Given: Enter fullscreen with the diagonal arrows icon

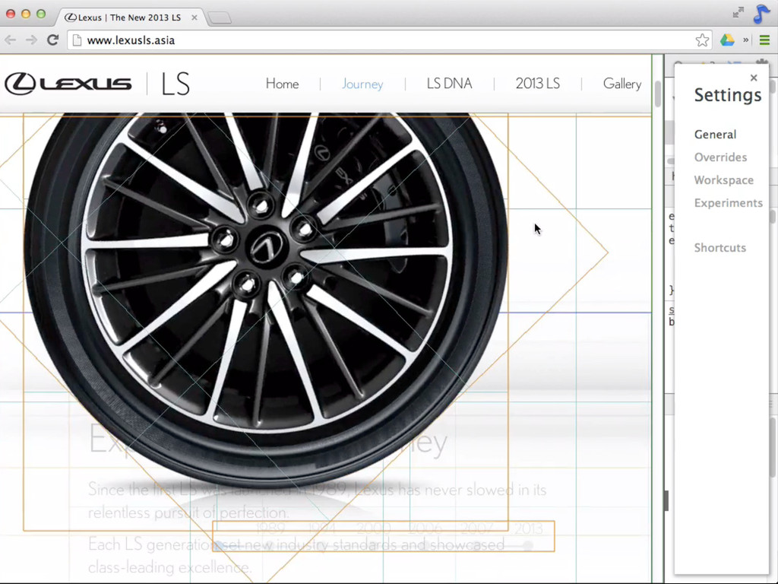Looking at the screenshot, I should 738,13.
